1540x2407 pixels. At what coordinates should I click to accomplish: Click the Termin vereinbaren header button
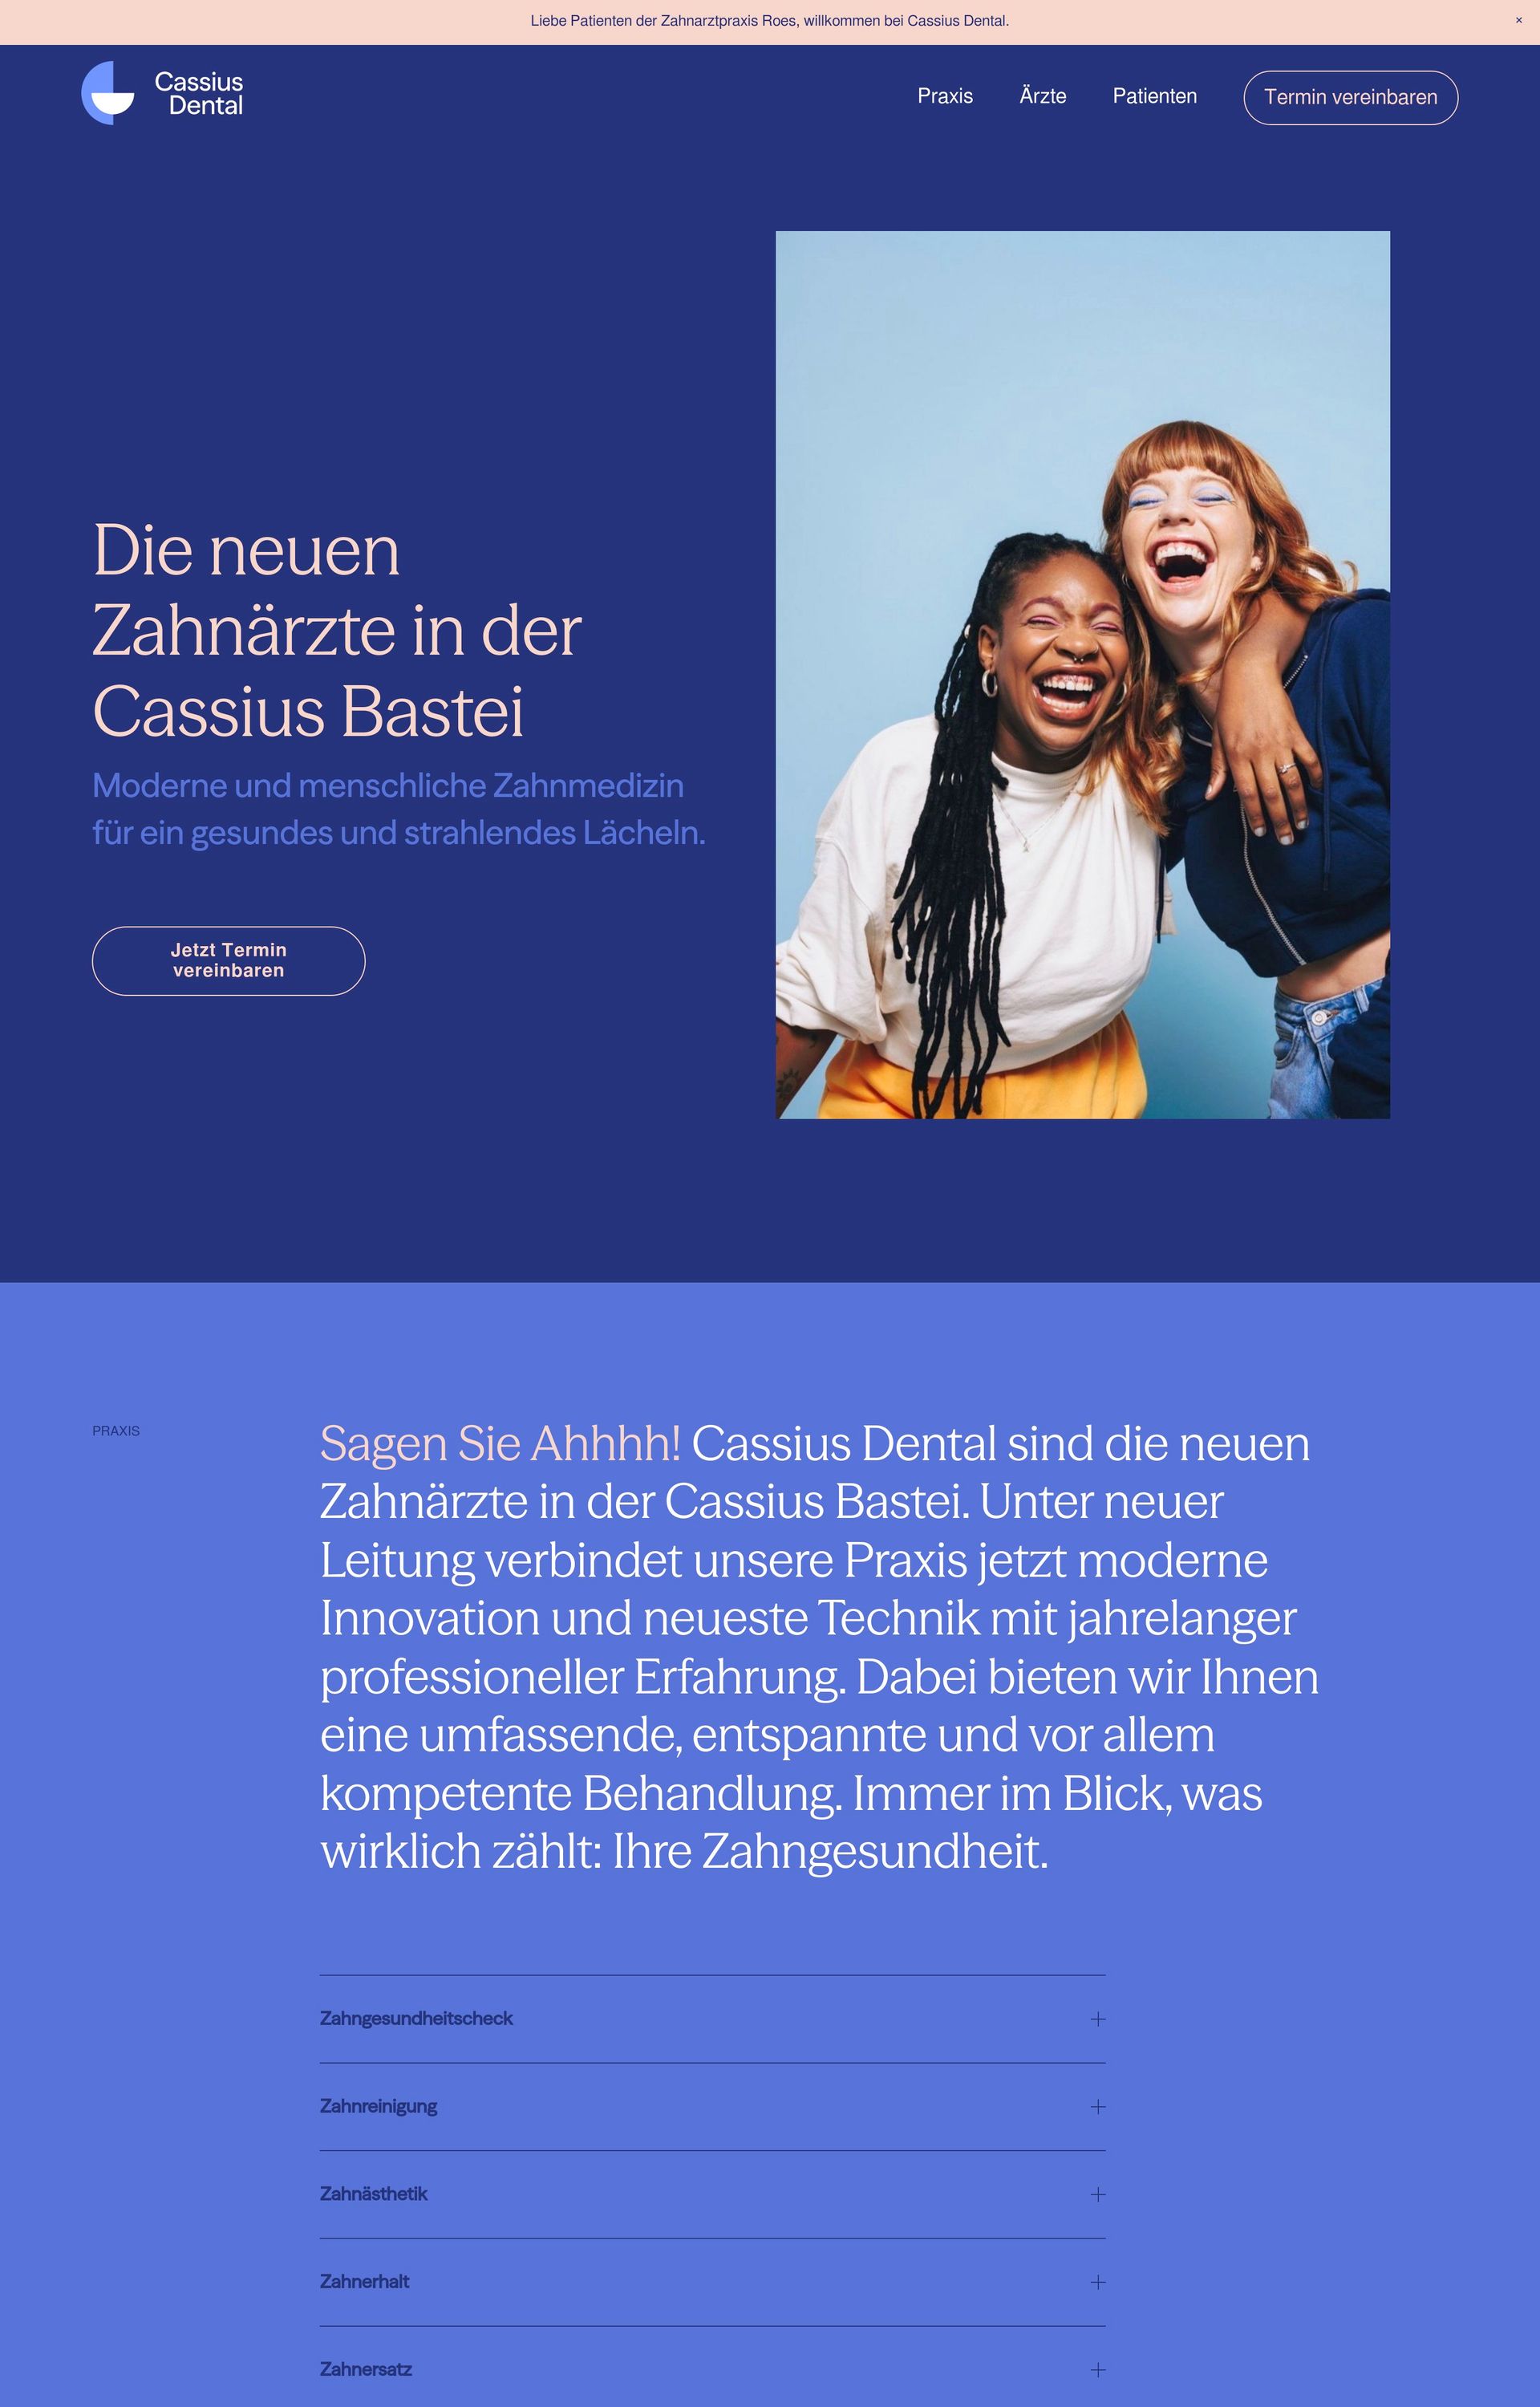coord(1350,97)
